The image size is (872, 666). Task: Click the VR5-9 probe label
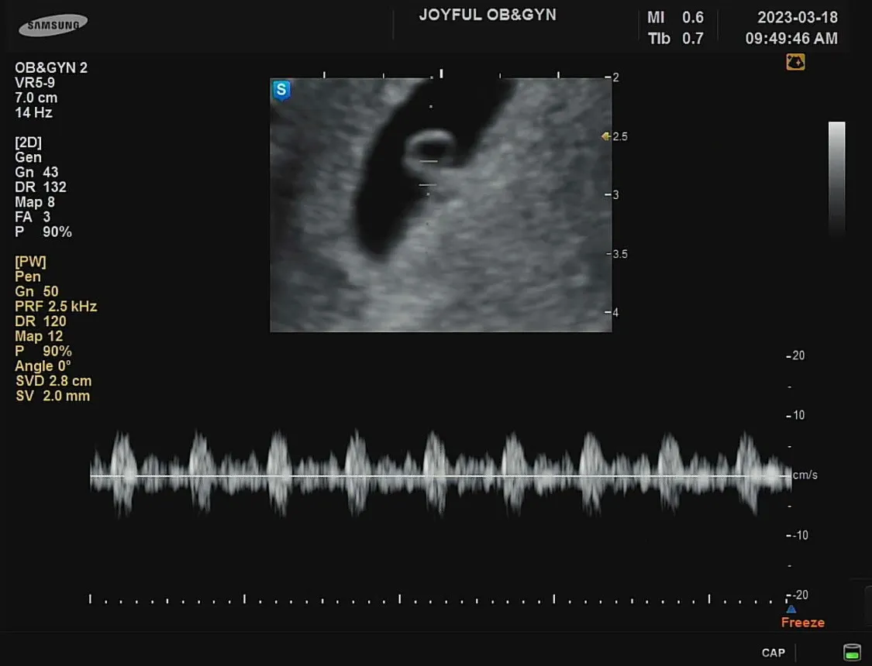[34, 83]
